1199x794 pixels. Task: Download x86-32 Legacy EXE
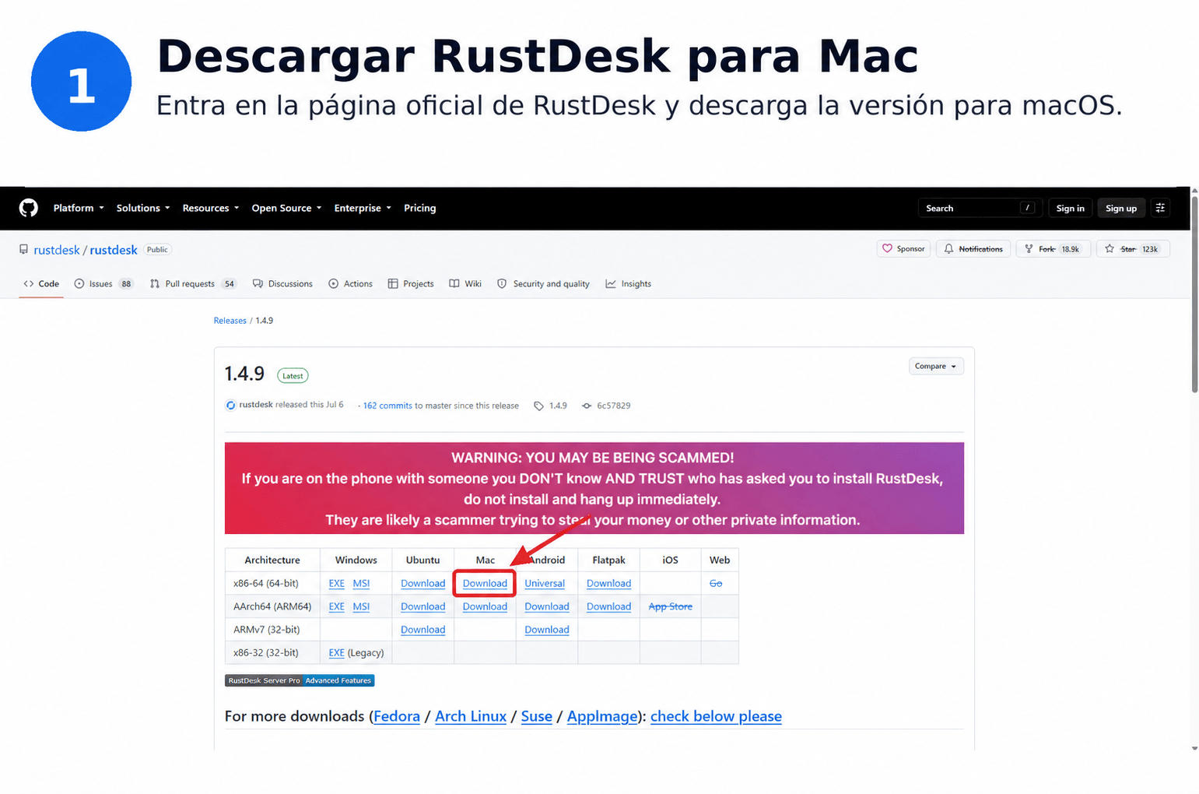click(x=337, y=652)
